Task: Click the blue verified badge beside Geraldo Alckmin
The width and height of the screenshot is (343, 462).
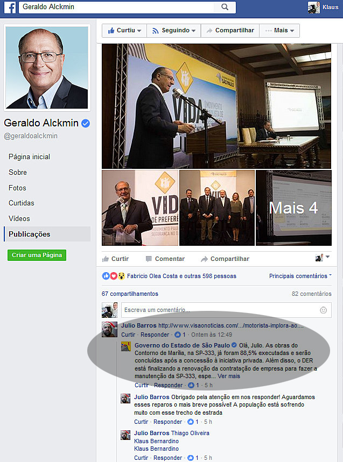Action: click(86, 123)
